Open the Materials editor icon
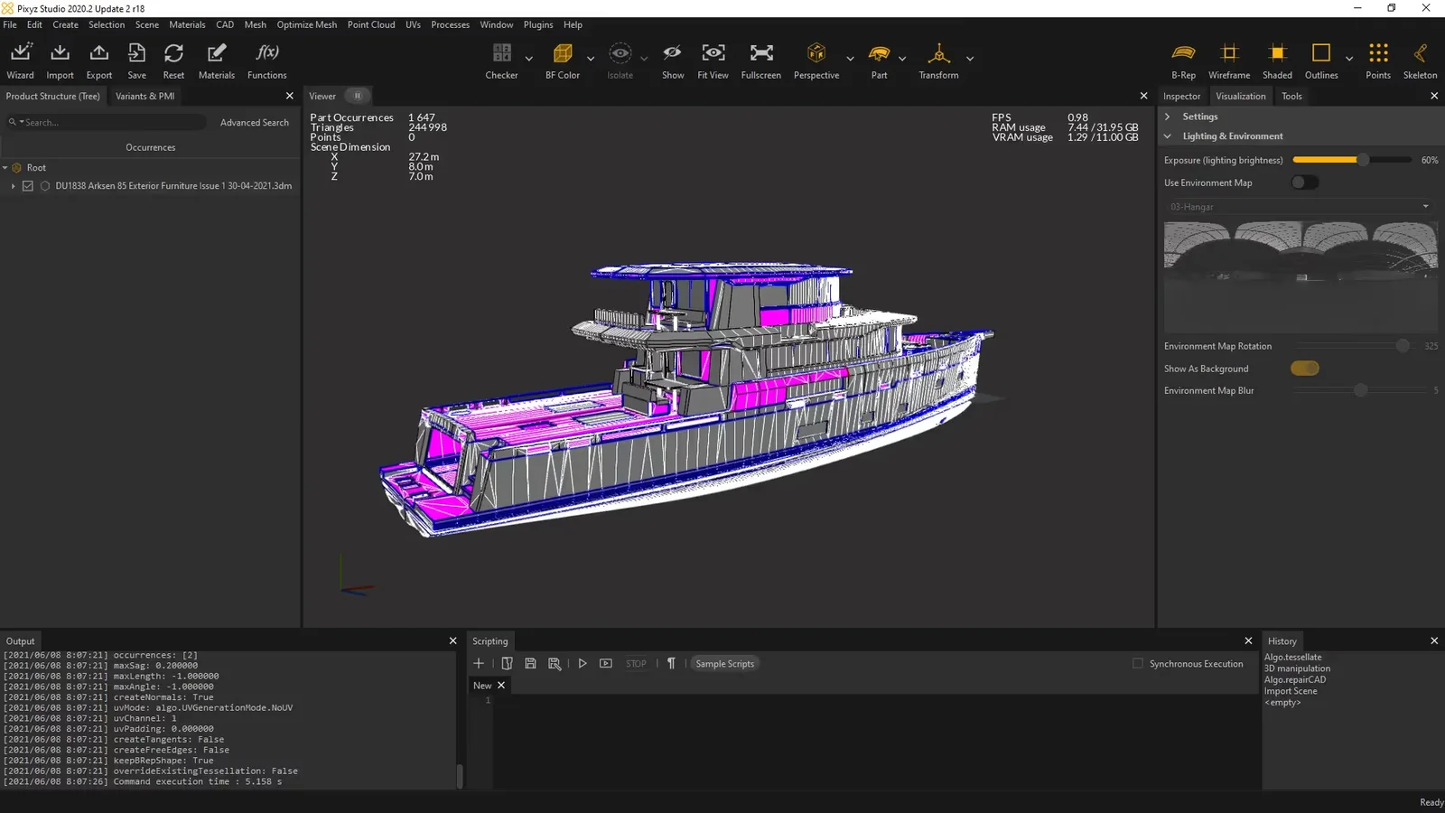 point(217,53)
